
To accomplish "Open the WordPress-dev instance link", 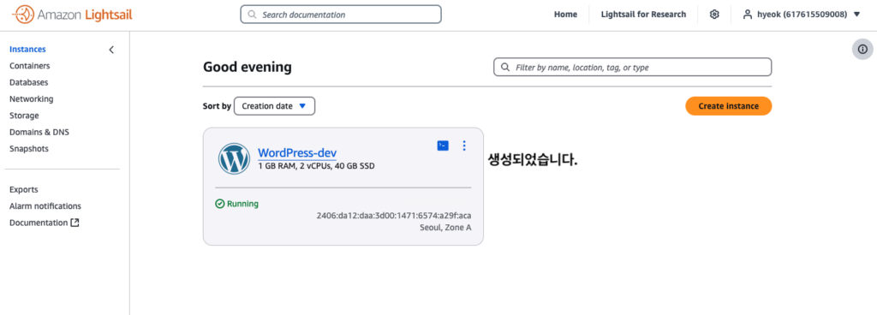I will (297, 153).
